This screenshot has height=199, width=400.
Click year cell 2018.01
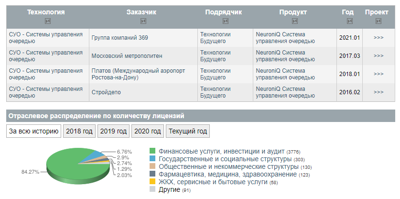coord(349,74)
